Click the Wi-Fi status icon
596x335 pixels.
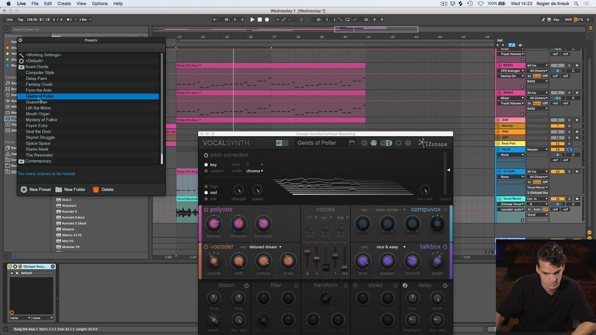point(481,4)
